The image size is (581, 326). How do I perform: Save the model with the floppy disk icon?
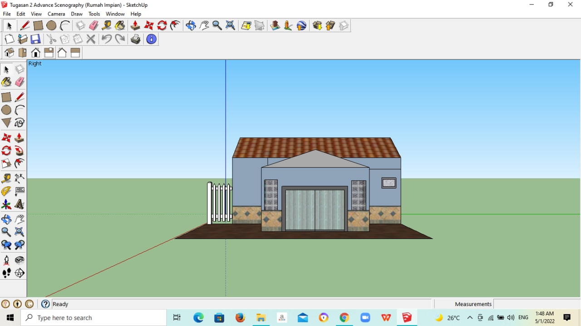pos(35,39)
